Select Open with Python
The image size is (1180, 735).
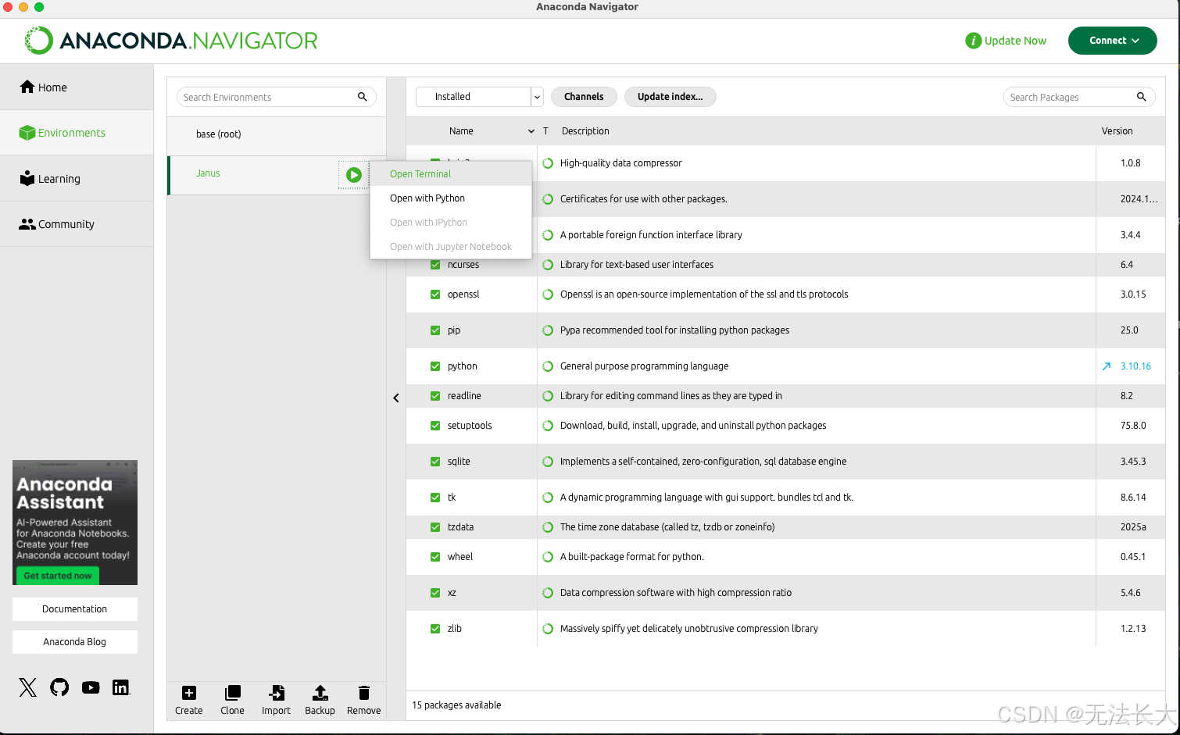point(451,198)
